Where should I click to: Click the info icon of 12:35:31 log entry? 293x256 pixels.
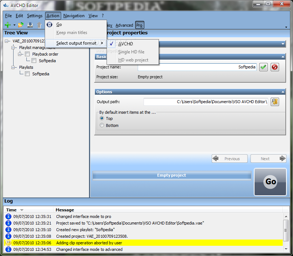[x=8, y=217]
